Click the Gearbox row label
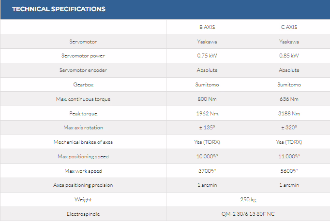 pos(83,85)
